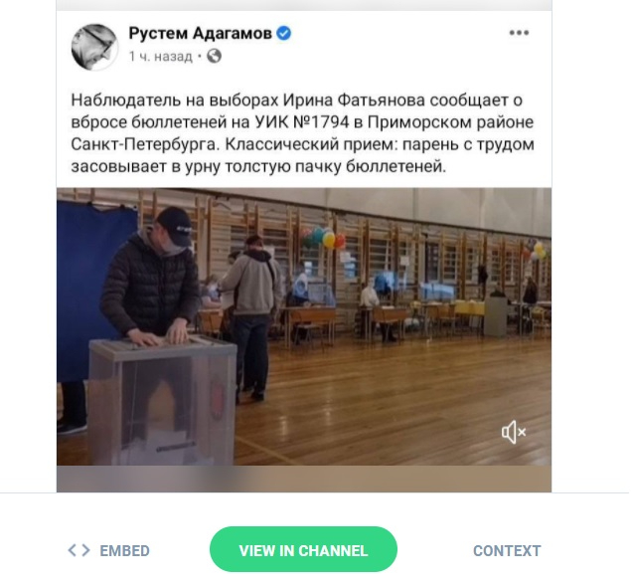Click the colorful balloons in the video

tap(323, 238)
